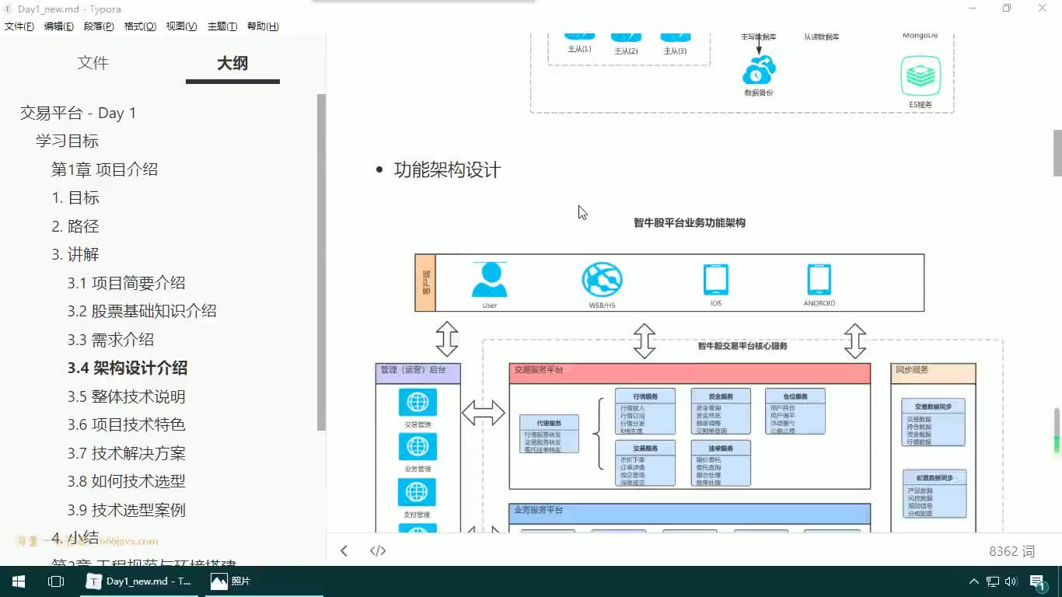Screen dimensions: 1062x597
Task: Open the 段落(P) menu
Action: [99, 26]
